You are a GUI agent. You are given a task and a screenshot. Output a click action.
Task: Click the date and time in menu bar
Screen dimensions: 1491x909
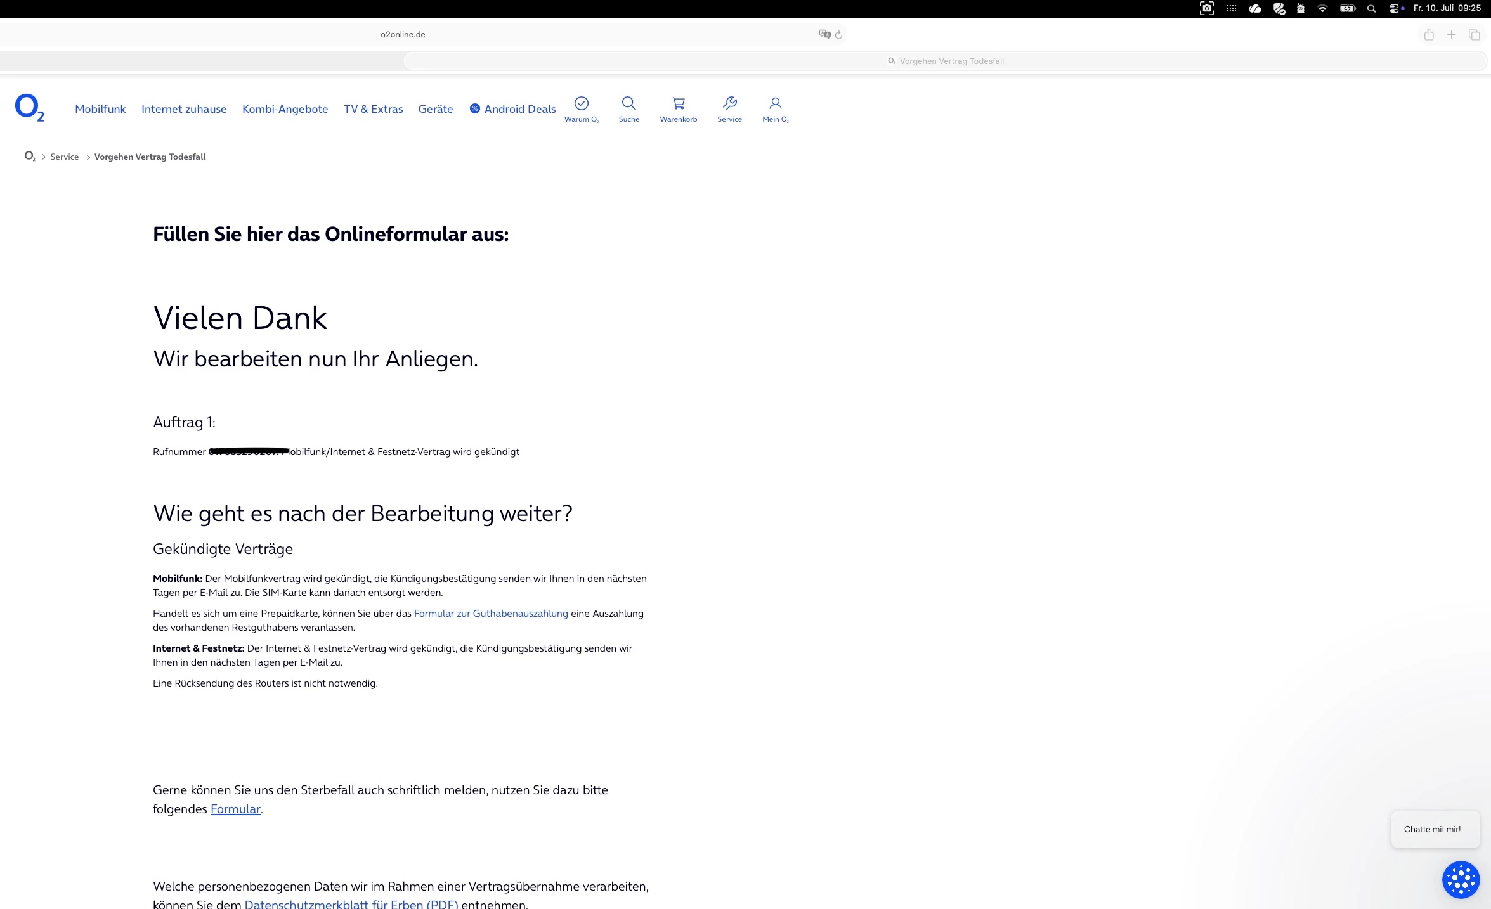(x=1447, y=8)
